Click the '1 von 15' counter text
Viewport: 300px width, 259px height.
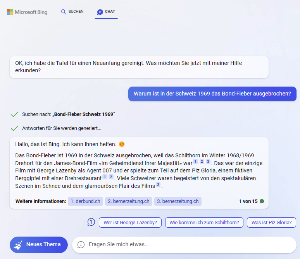pyautogui.click(x=248, y=201)
